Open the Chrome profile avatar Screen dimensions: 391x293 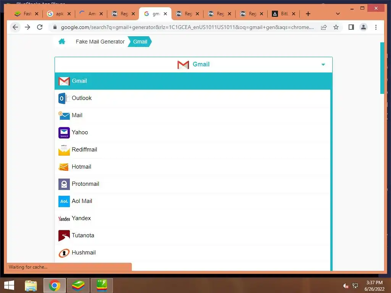364,27
